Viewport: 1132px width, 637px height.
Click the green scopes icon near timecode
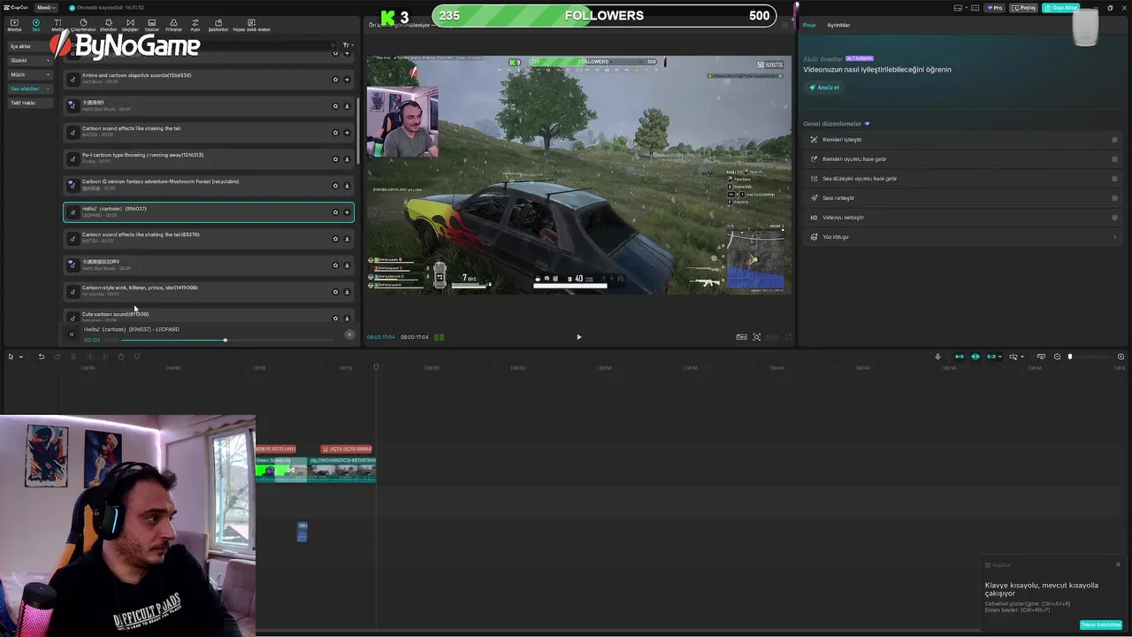439,337
